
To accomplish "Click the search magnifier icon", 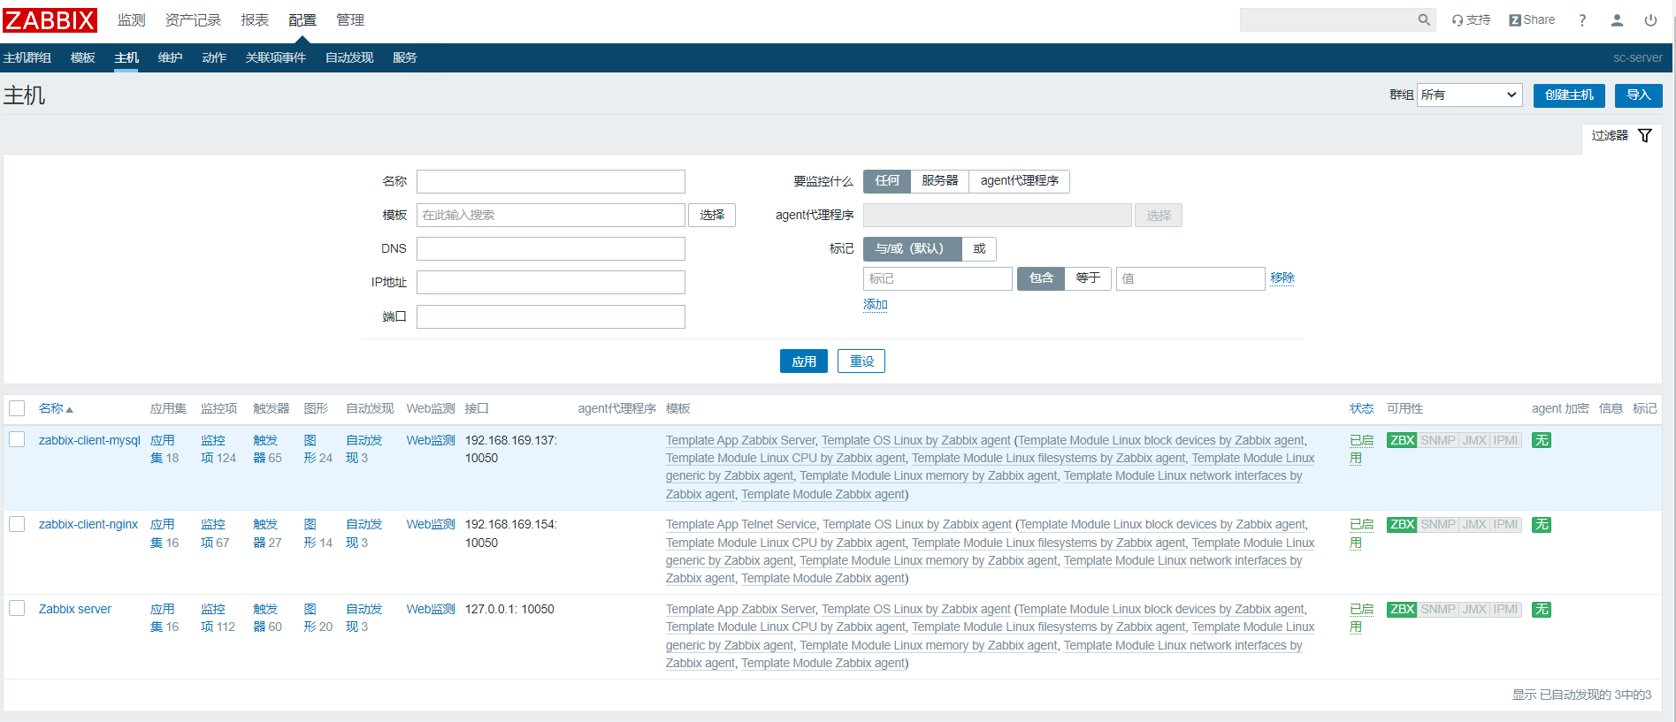I will 1424,19.
